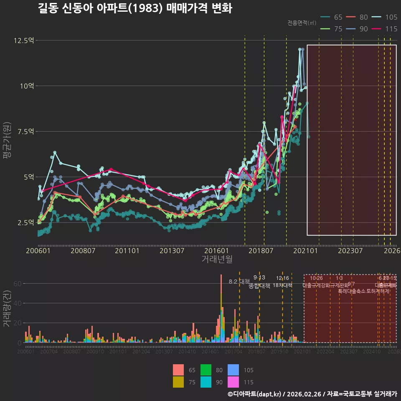Click the 115 area line legend marker
The image size is (401, 401).
(x=376, y=29)
